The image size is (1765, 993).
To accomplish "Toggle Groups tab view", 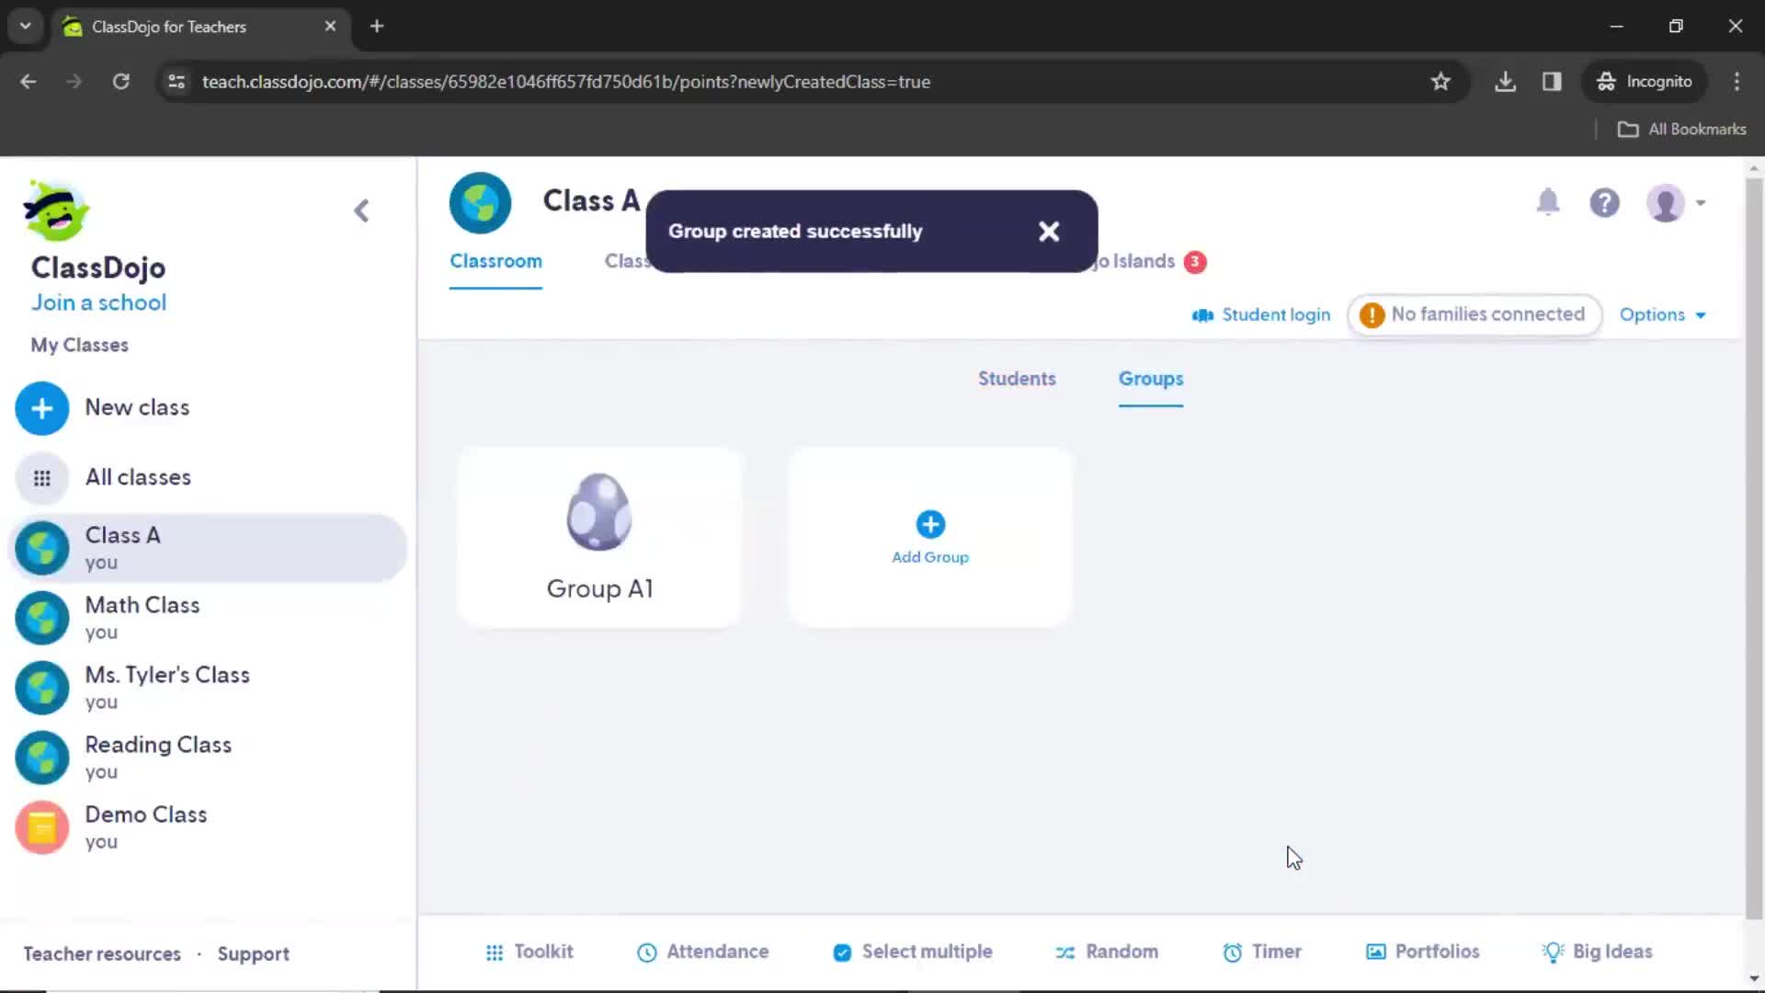I will [x=1150, y=378].
